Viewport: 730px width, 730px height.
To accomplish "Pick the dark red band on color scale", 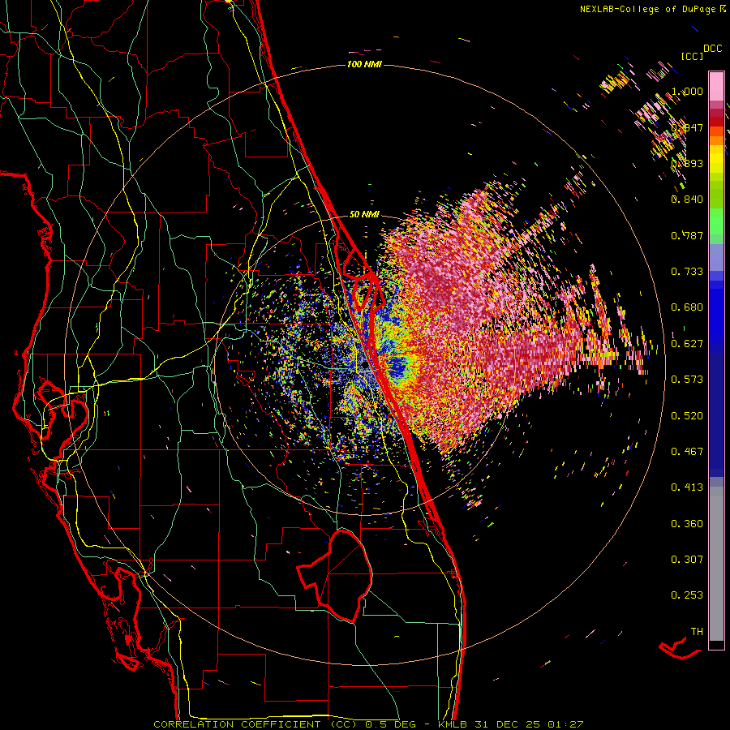I will [716, 121].
